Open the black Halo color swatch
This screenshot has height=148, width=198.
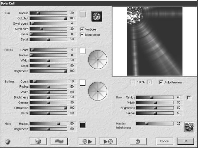83,125
